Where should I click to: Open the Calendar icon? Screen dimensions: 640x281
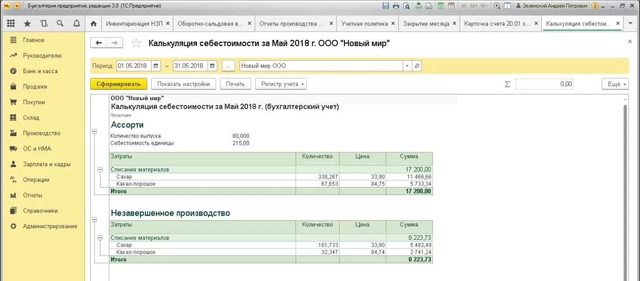tap(451, 6)
